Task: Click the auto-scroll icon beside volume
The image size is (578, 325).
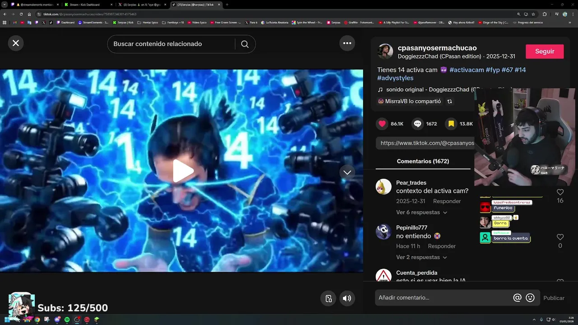Action: coord(329,298)
